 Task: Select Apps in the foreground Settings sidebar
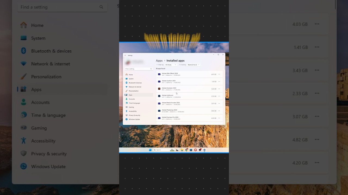coord(139,95)
